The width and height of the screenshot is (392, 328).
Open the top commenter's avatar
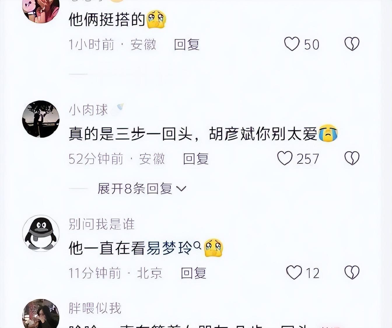(41, 10)
